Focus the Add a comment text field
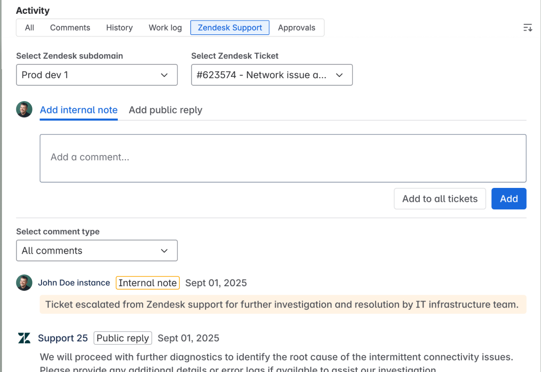This screenshot has width=541, height=372. 283,158
